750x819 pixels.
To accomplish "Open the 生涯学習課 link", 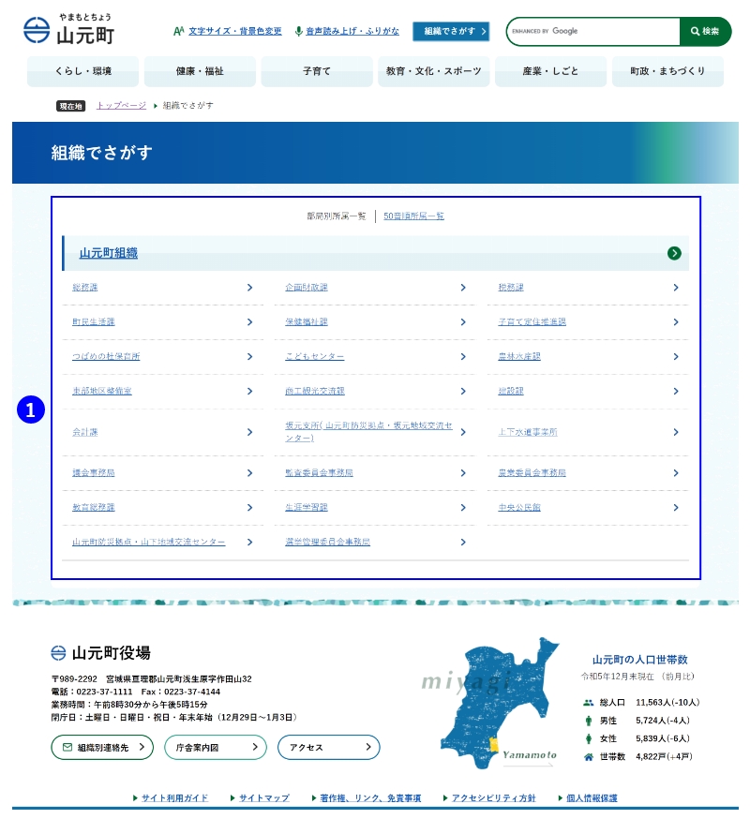I will (307, 507).
